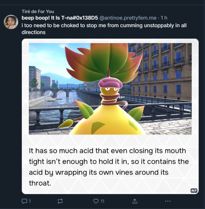205x209 pixels.
Task: Open the thread by clicking post text
Action: tap(104, 29)
